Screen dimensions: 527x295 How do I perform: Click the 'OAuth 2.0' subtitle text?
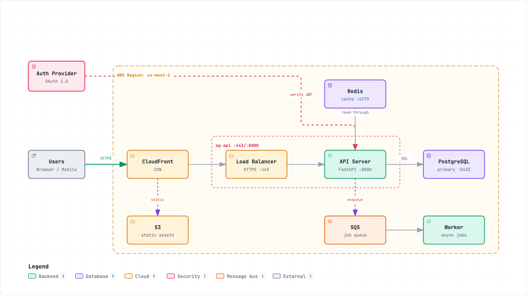coord(57,81)
